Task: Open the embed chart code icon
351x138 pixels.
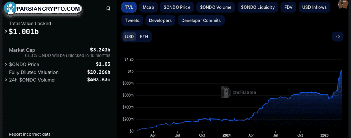Action: click(338, 36)
